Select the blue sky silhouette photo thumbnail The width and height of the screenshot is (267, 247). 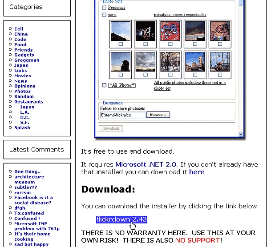tap(121, 31)
